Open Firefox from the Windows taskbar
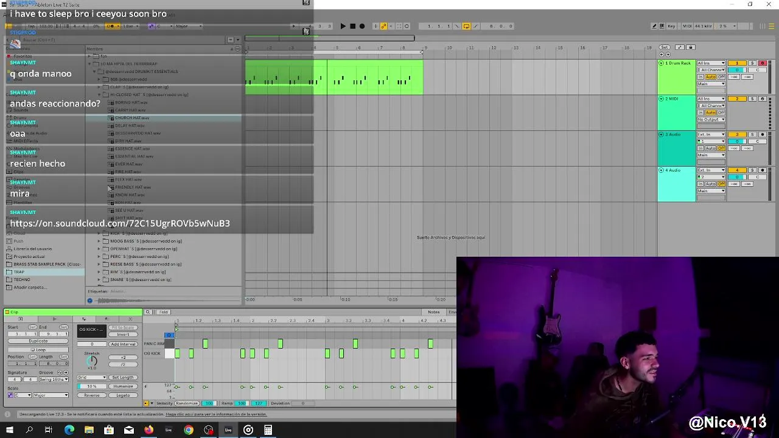Screen dimensions: 779x438 148,430
